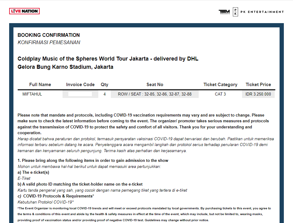Click the Invoice Code column header
The image size is (293, 223).
(x=80, y=85)
